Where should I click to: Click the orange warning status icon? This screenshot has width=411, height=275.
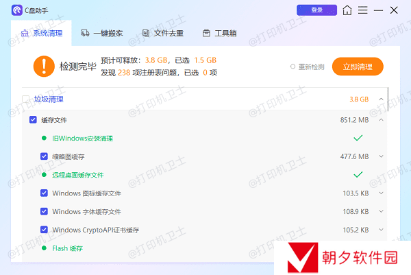(44, 66)
